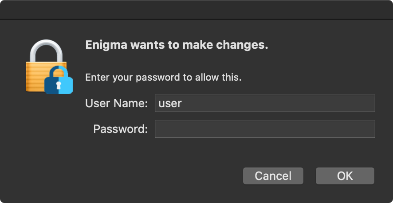This screenshot has width=393, height=203.
Task: Click the small blue lock badge
Action: 59,80
